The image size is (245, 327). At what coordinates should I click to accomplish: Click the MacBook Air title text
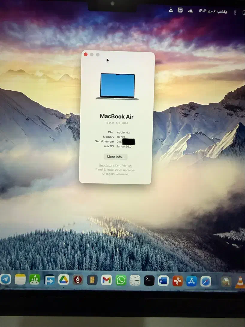[x=117, y=116]
